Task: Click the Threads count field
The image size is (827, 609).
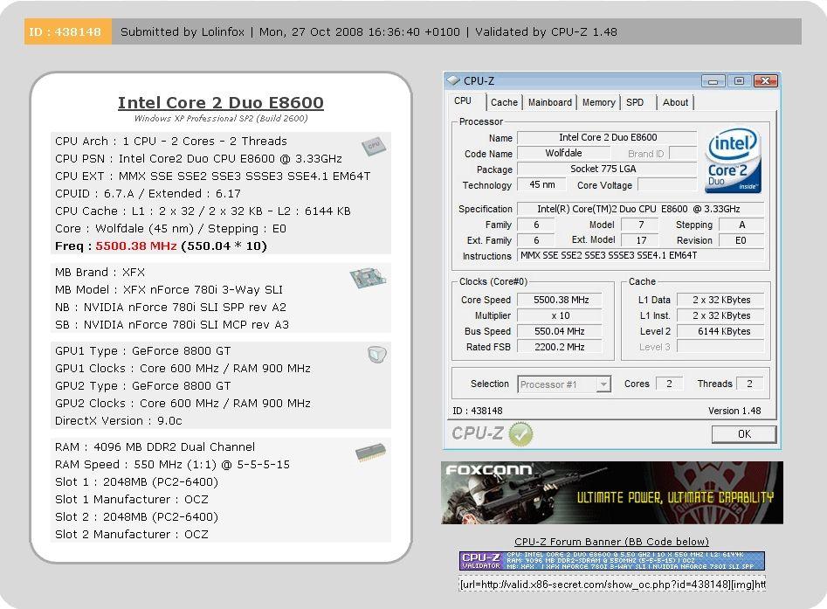Action: tap(749, 384)
